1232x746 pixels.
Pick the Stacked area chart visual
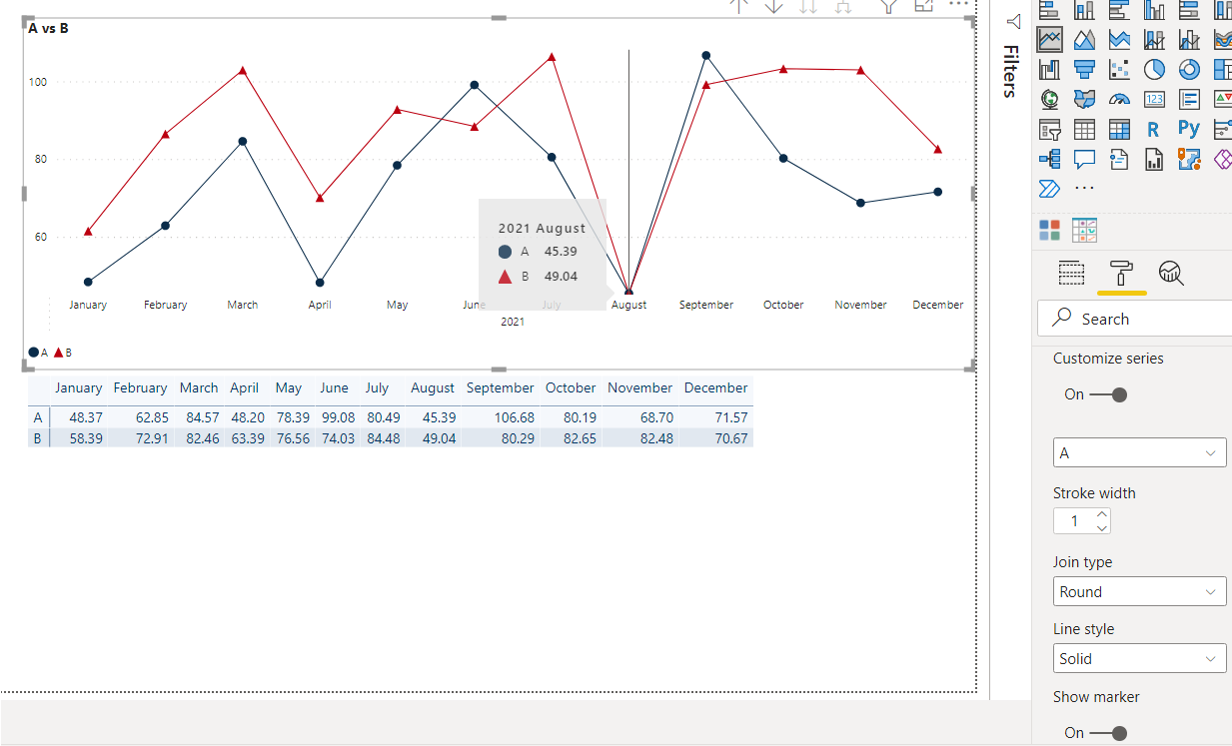[1119, 39]
